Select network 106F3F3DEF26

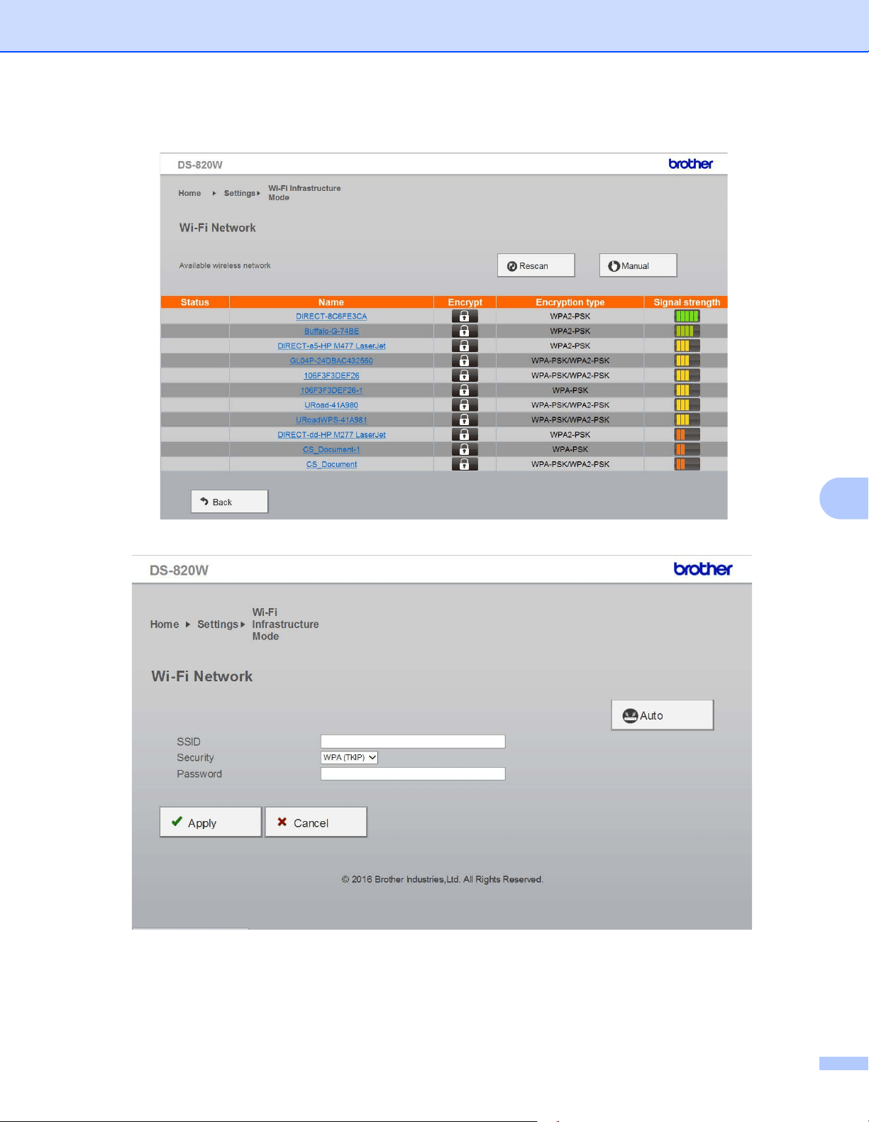(331, 375)
